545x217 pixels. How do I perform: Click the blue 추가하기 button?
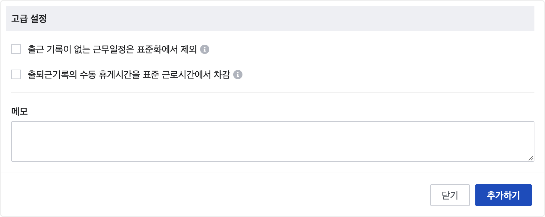(503, 195)
